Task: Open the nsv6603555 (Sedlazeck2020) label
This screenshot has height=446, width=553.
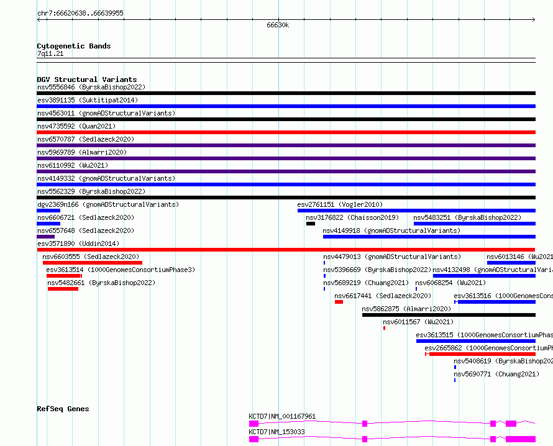Action: 91,257
